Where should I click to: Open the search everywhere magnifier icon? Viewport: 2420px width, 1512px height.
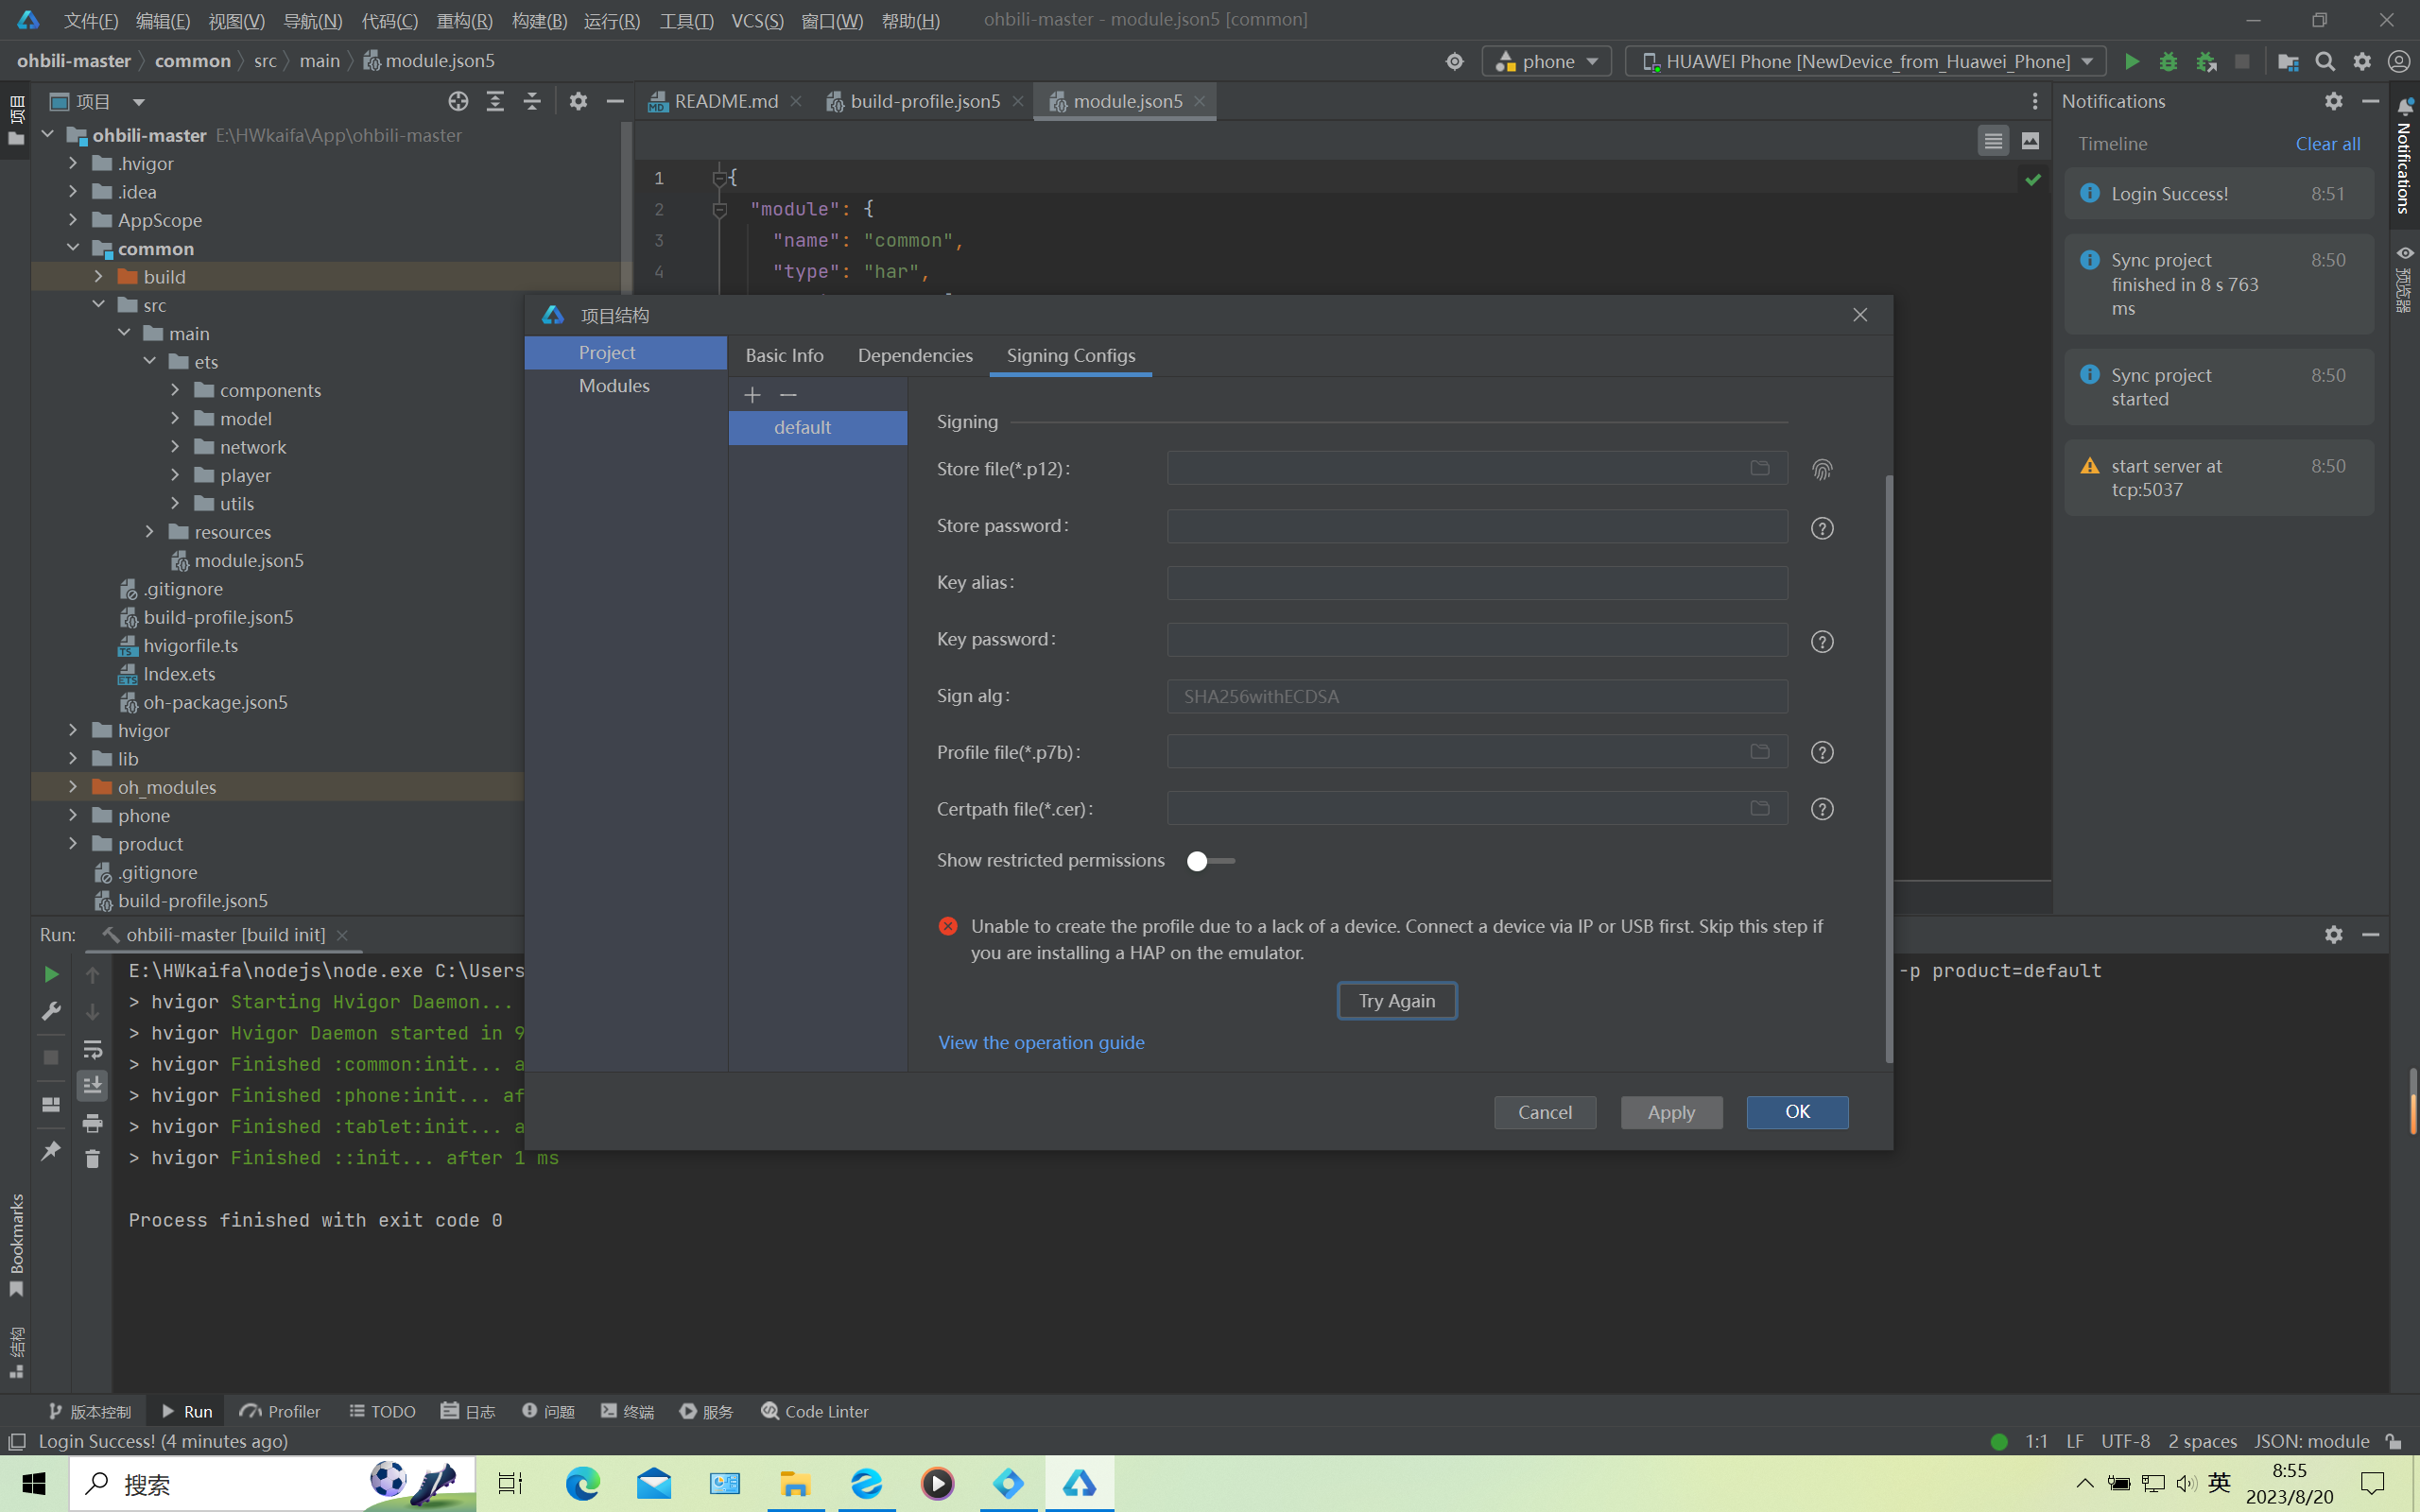[2325, 62]
